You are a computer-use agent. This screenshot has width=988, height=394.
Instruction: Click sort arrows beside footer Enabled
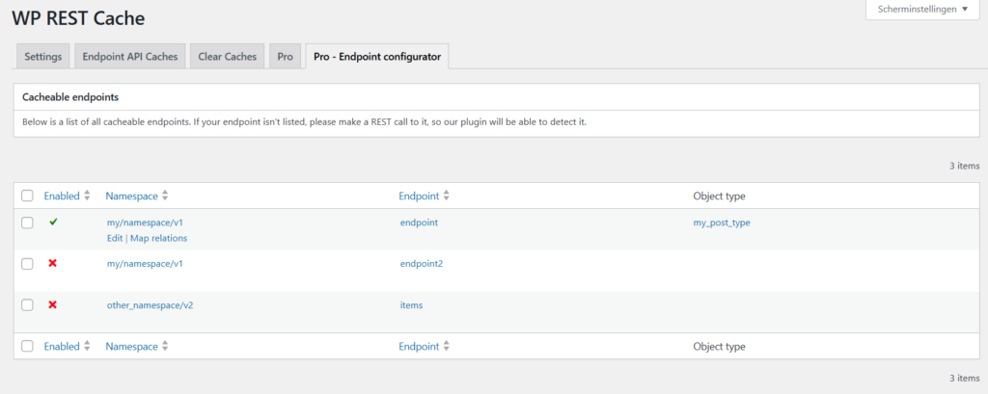(87, 346)
